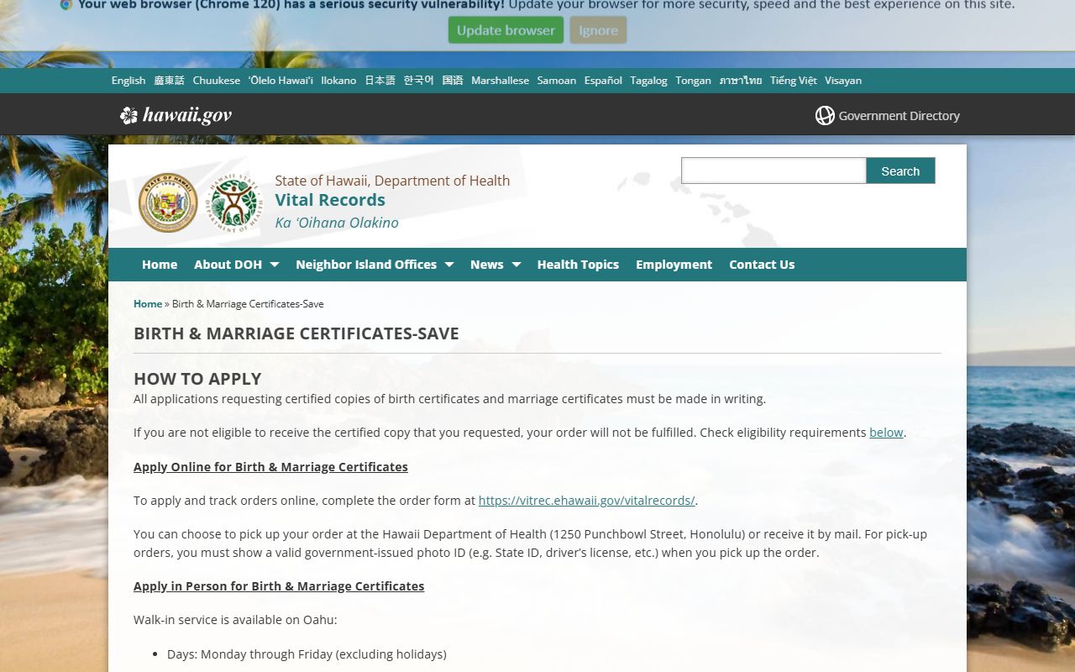Switch language to Samoan

[557, 81]
